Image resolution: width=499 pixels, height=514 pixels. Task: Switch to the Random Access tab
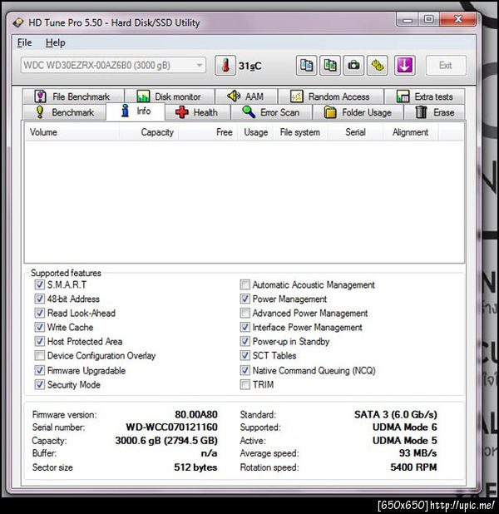[330, 96]
